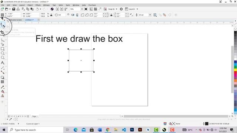
Task: Pick the yellow swatch in palette
Action: tap(236, 70)
